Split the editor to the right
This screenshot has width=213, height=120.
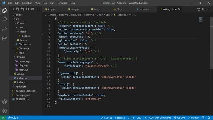pos(204,9)
